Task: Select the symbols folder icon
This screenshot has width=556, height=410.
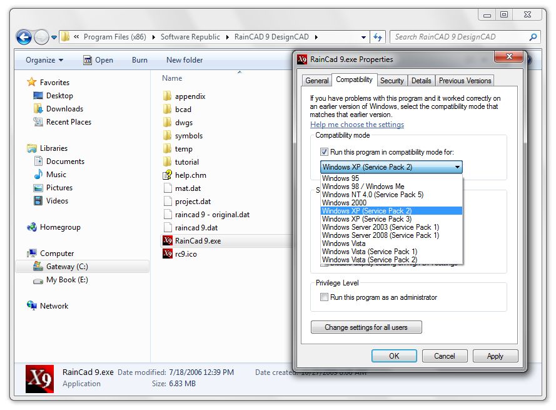Action: coord(168,135)
